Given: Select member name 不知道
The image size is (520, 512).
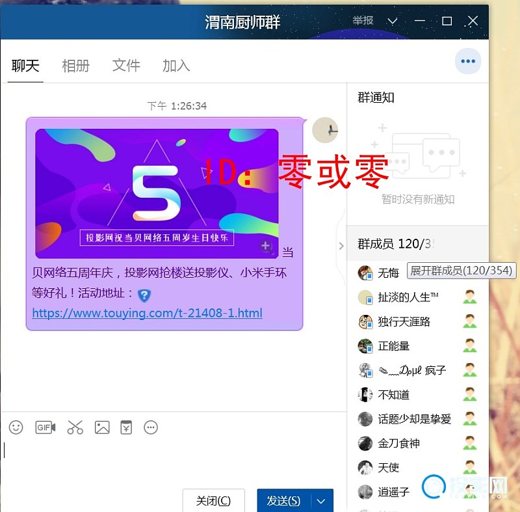Looking at the screenshot, I should [x=394, y=395].
